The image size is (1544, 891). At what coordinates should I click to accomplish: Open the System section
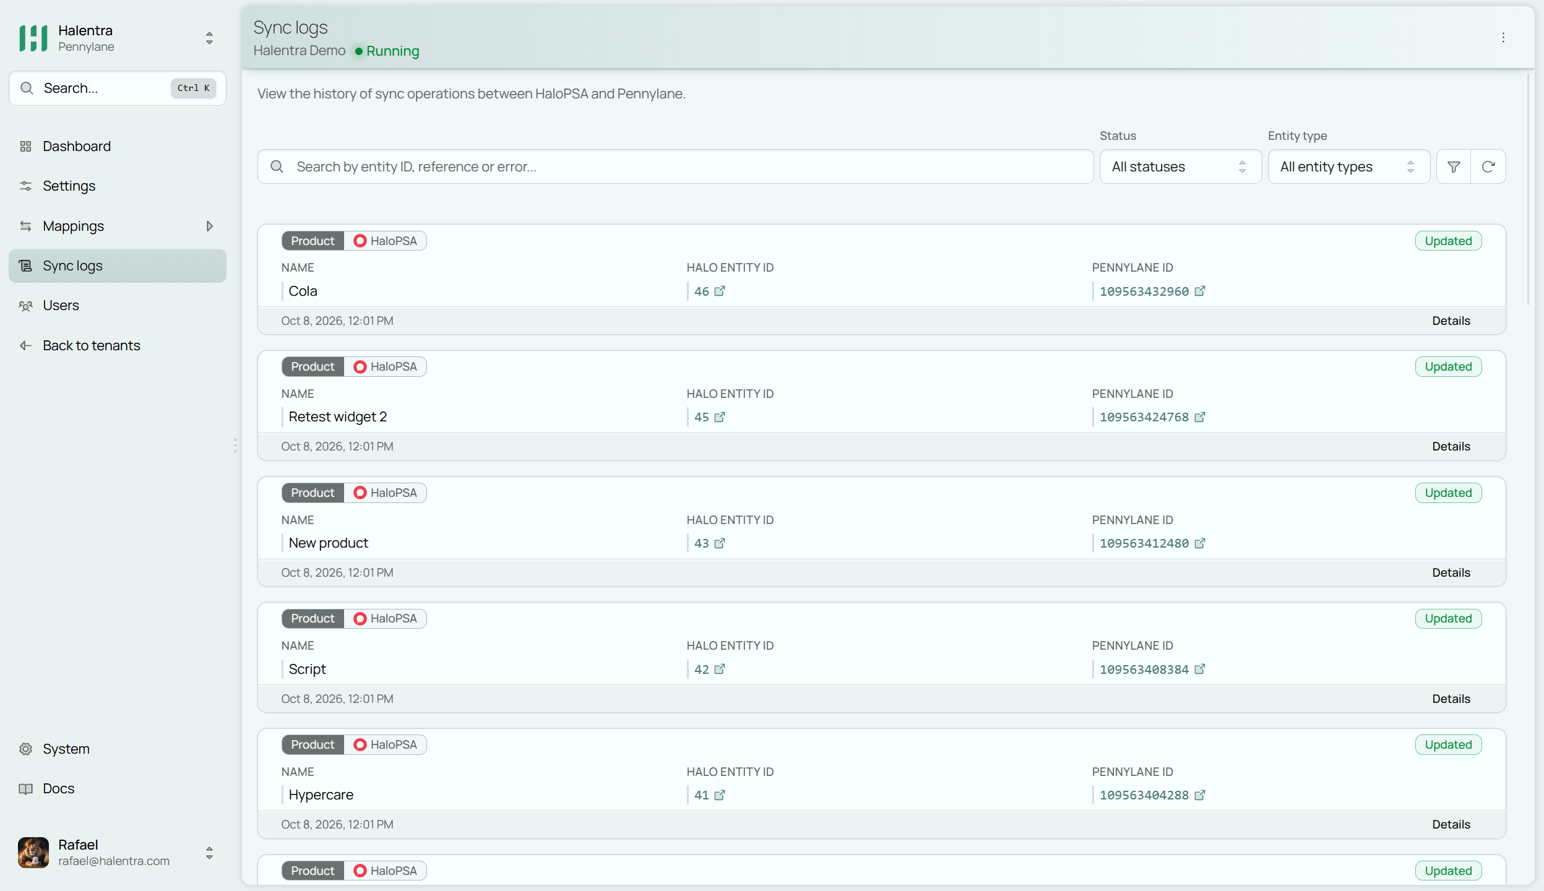tap(118, 749)
